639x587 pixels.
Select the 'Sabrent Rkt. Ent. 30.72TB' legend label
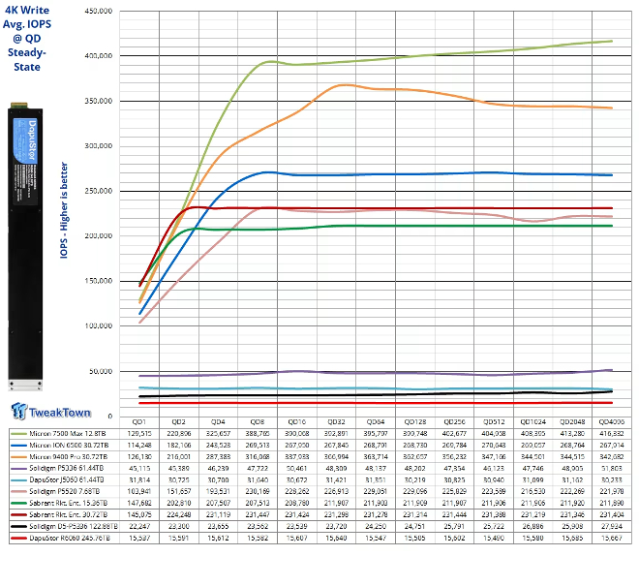tap(68, 514)
